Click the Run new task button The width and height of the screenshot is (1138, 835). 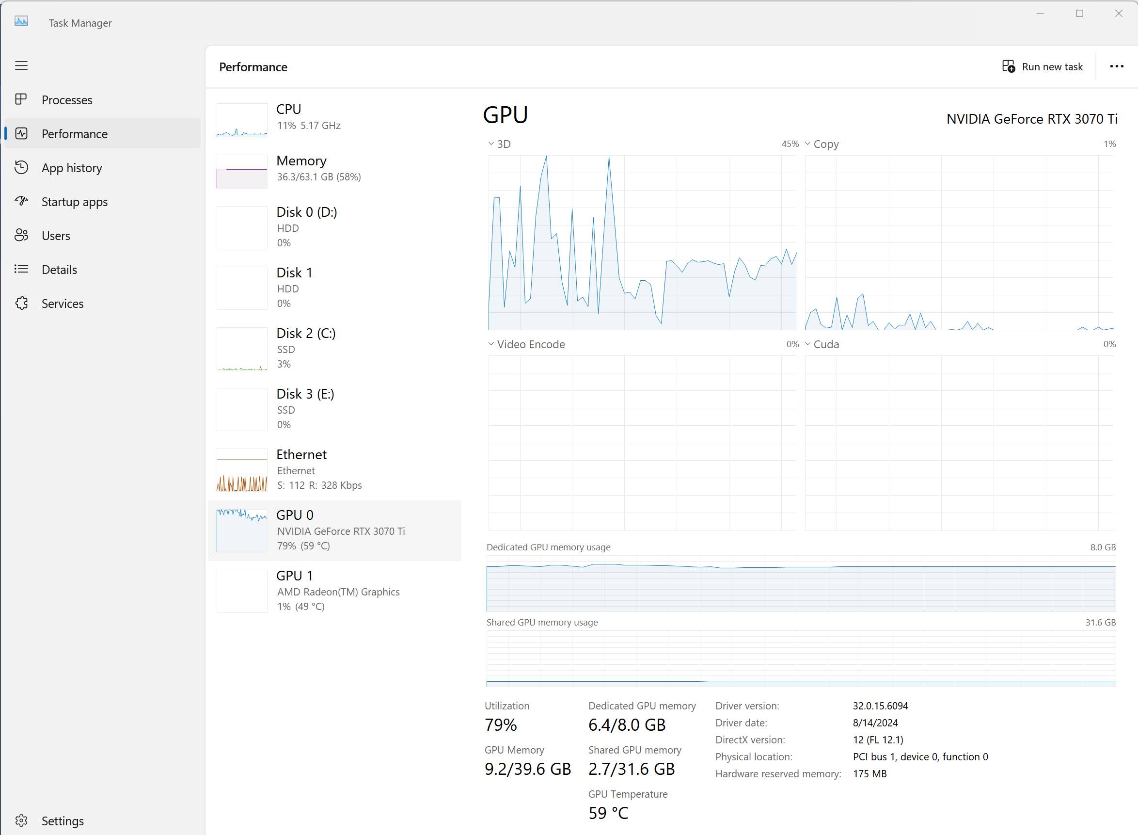point(1043,67)
